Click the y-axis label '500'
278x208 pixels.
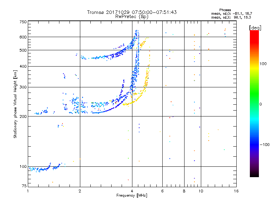pos(23,50)
